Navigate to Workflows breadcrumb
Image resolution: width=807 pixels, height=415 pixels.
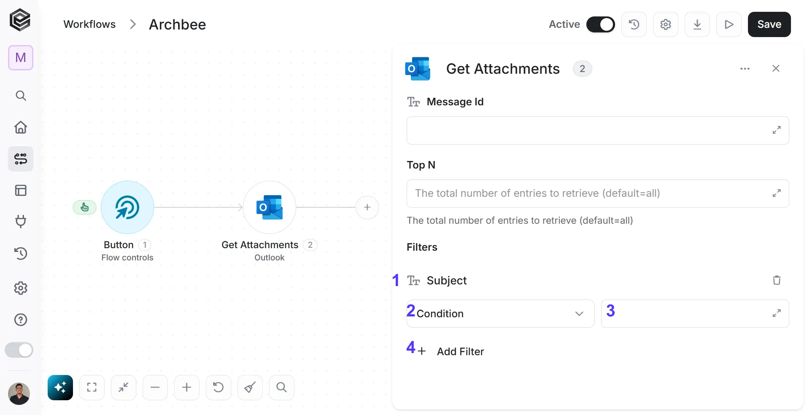click(x=89, y=24)
